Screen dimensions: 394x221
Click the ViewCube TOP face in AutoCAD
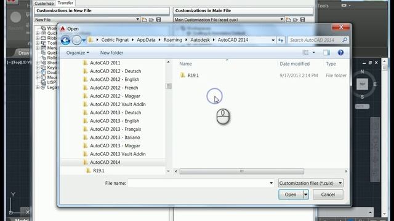tap(362, 84)
